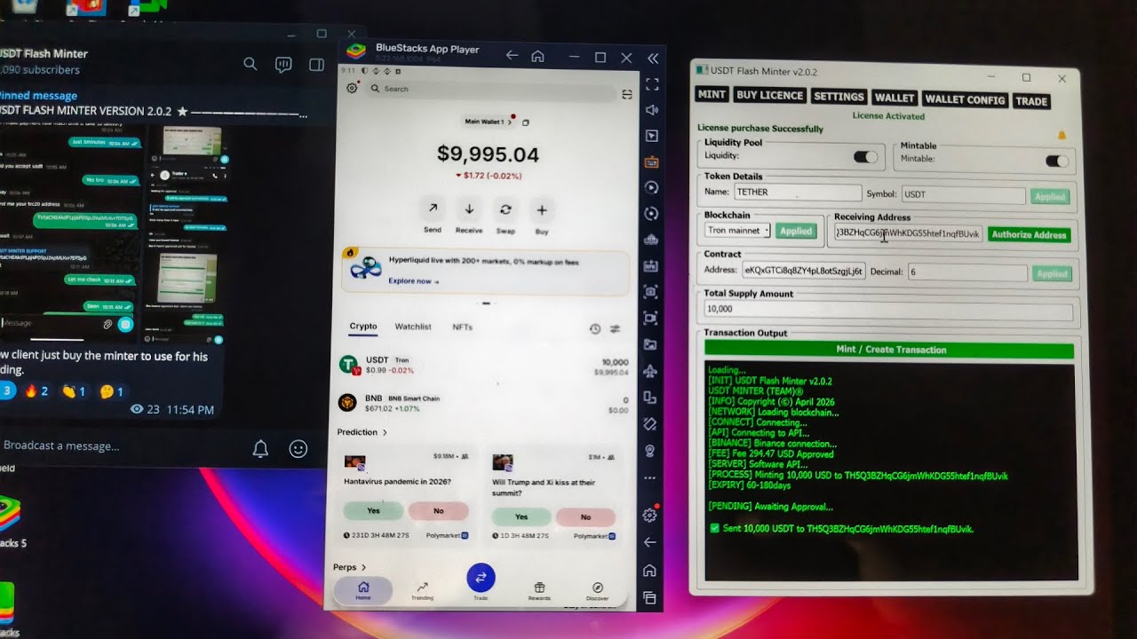Tap the Send arrow in the wallet
The width and height of the screenshot is (1137, 639).
point(433,209)
